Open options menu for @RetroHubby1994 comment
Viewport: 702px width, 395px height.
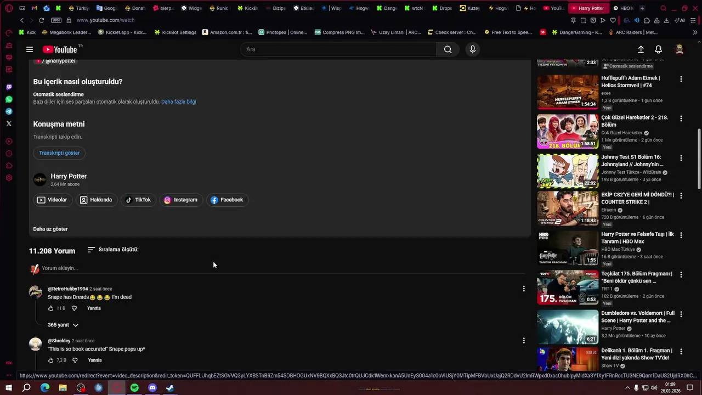click(524, 289)
